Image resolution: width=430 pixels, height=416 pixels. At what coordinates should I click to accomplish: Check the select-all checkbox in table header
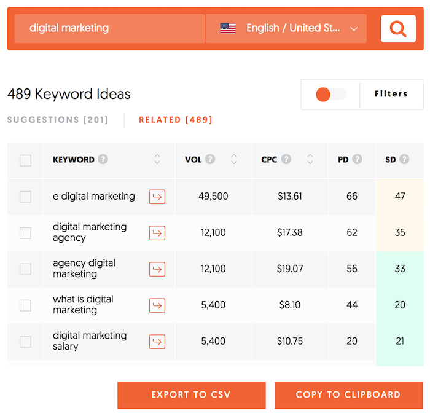[x=25, y=160]
